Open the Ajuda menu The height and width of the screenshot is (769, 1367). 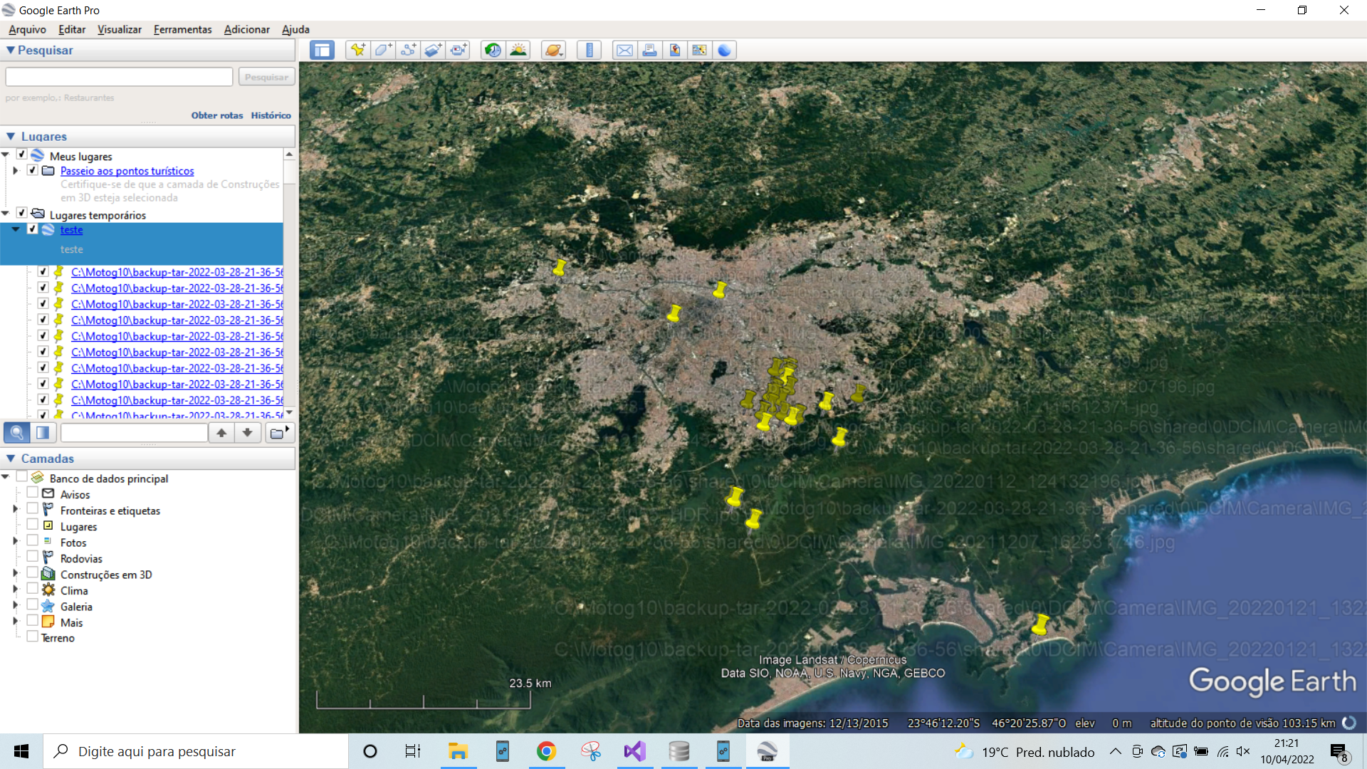click(295, 29)
